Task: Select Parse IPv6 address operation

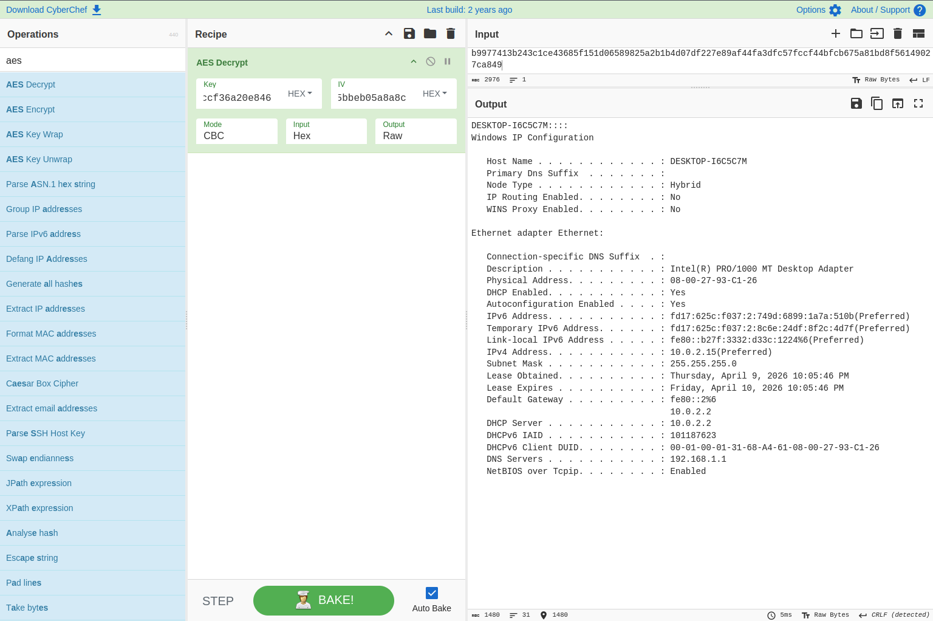Action: (92, 234)
